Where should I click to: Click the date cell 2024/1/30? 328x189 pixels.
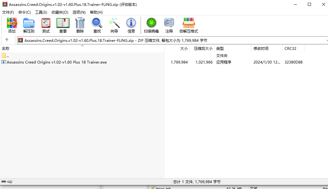click(267, 62)
